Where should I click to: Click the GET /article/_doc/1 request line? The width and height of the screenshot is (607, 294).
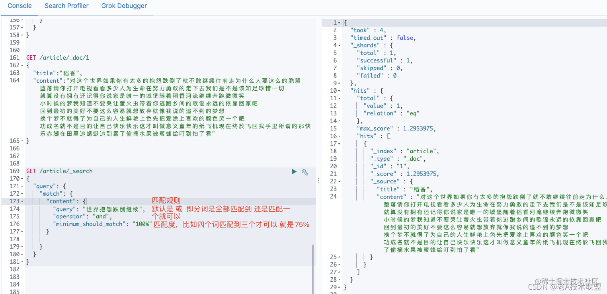coord(58,58)
